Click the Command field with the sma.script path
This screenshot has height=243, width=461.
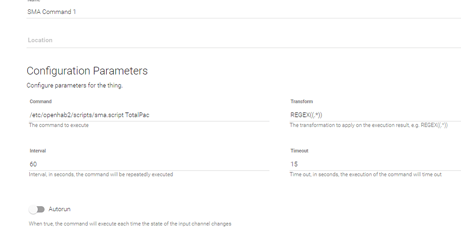pyautogui.click(x=149, y=115)
